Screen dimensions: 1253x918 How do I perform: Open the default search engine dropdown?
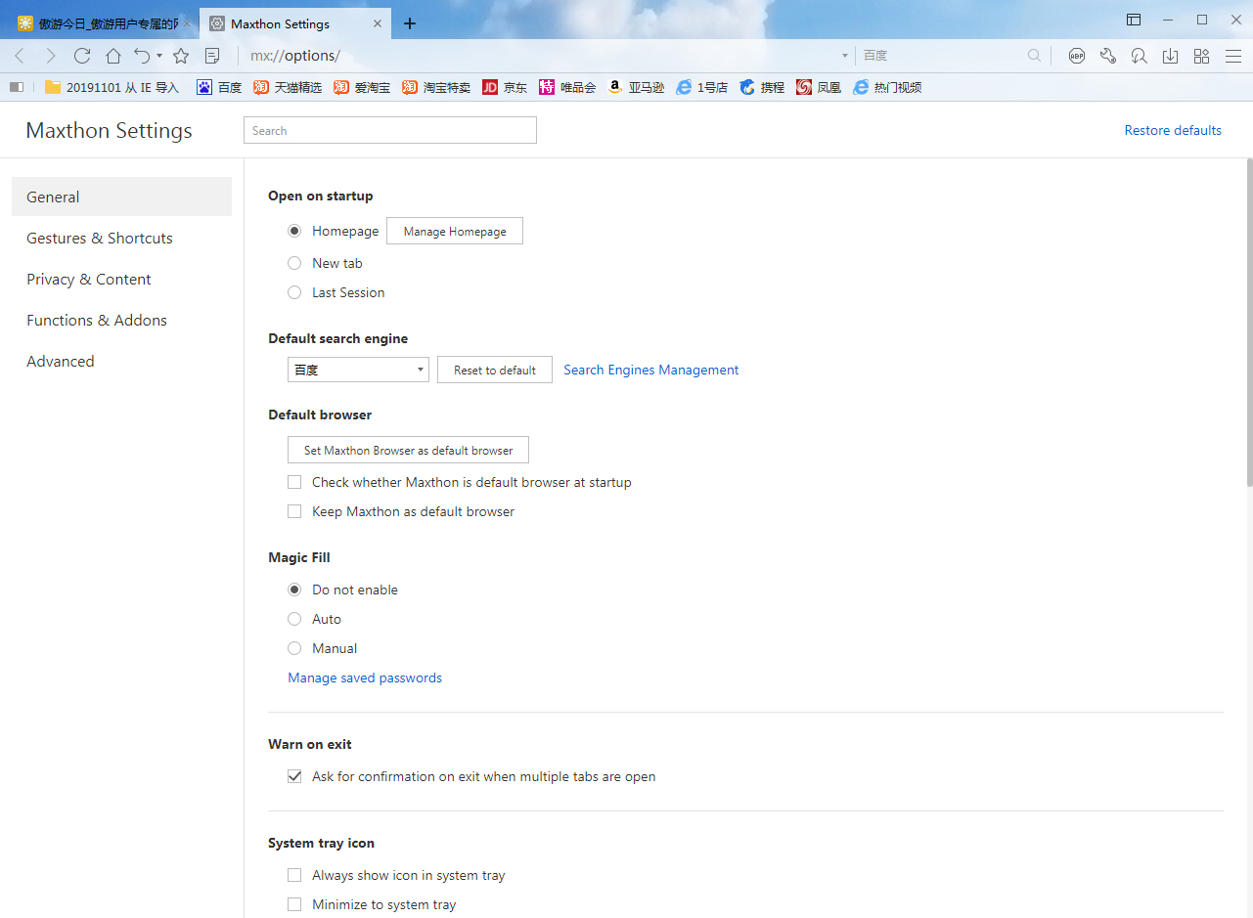[x=358, y=370]
